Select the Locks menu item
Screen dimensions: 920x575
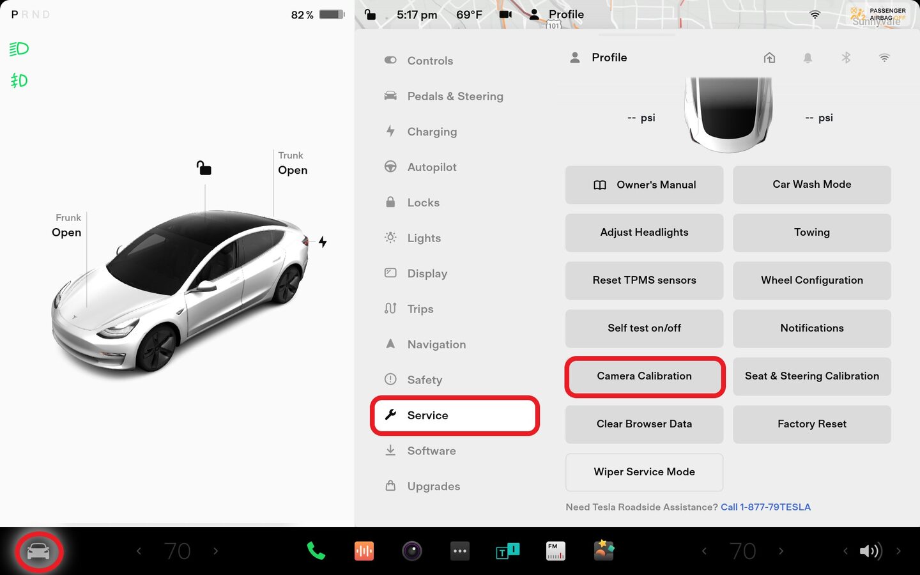point(455,203)
